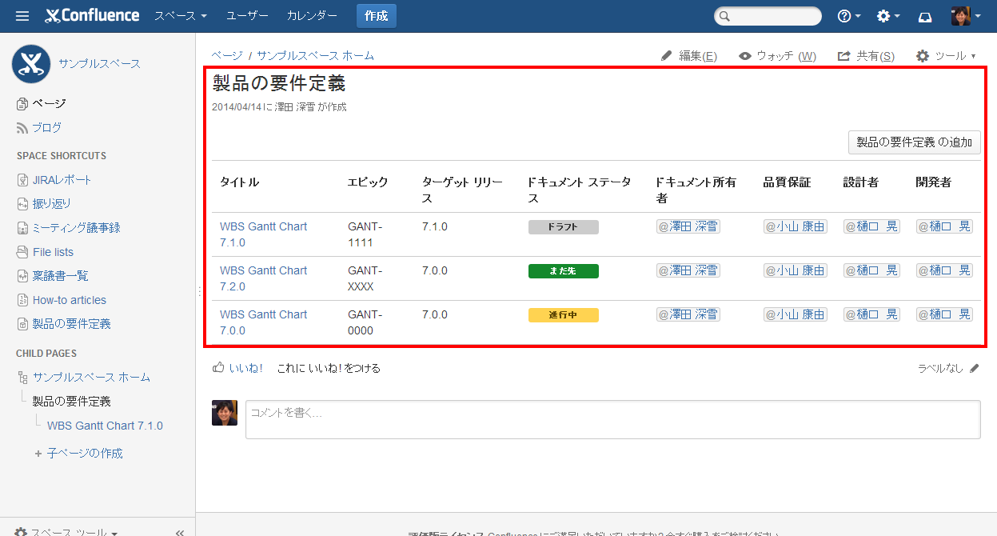Open the user profile avatar menu

(966, 16)
